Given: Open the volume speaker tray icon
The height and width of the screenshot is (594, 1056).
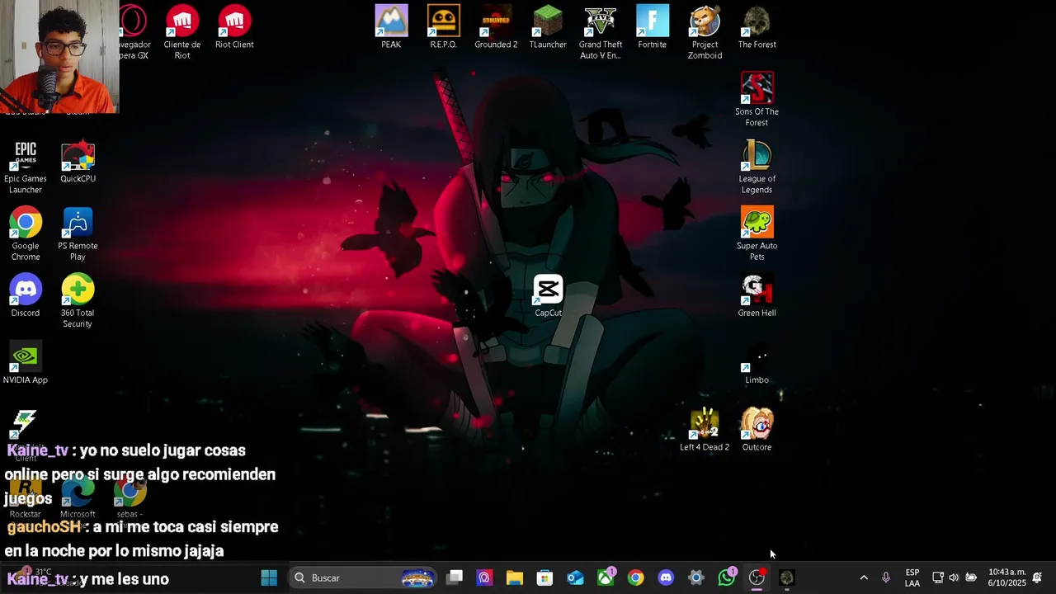Looking at the screenshot, I should click(x=954, y=577).
